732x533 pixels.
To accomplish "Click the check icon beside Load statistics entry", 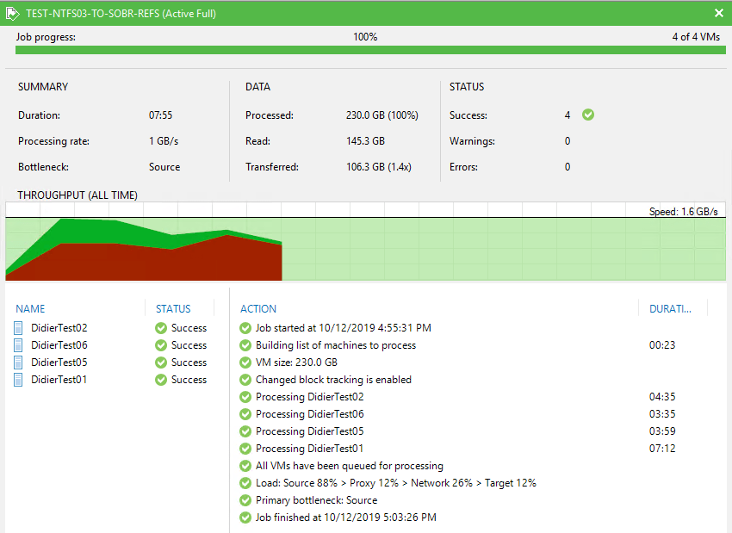I will (245, 483).
